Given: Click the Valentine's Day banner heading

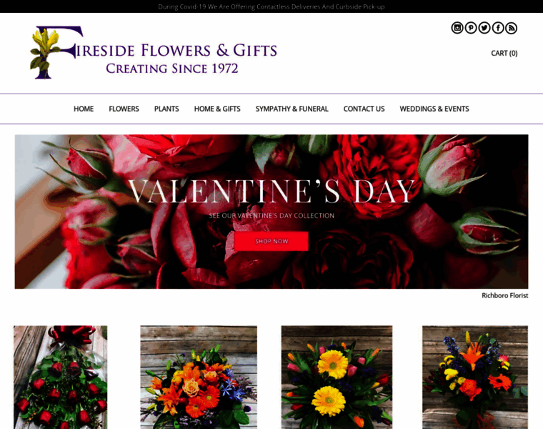Looking at the screenshot, I should click(x=271, y=191).
